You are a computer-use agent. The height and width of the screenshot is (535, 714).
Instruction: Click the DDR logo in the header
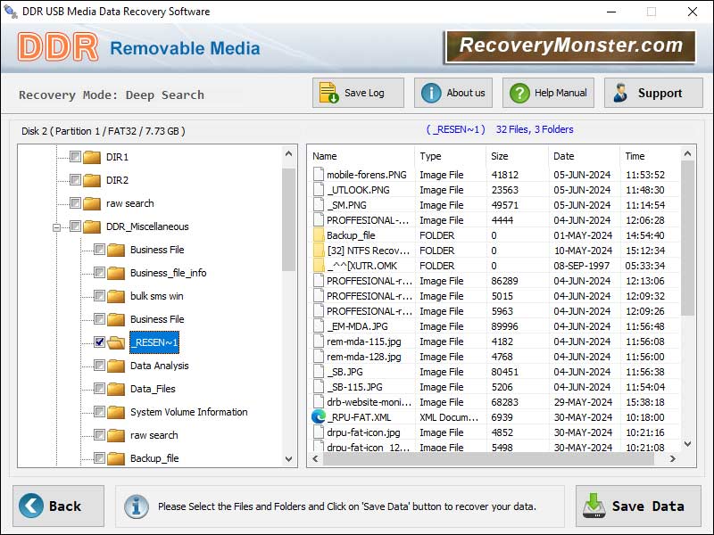[x=55, y=46]
